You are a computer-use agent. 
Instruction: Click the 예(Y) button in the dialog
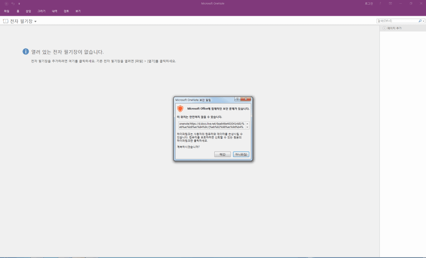click(x=222, y=155)
